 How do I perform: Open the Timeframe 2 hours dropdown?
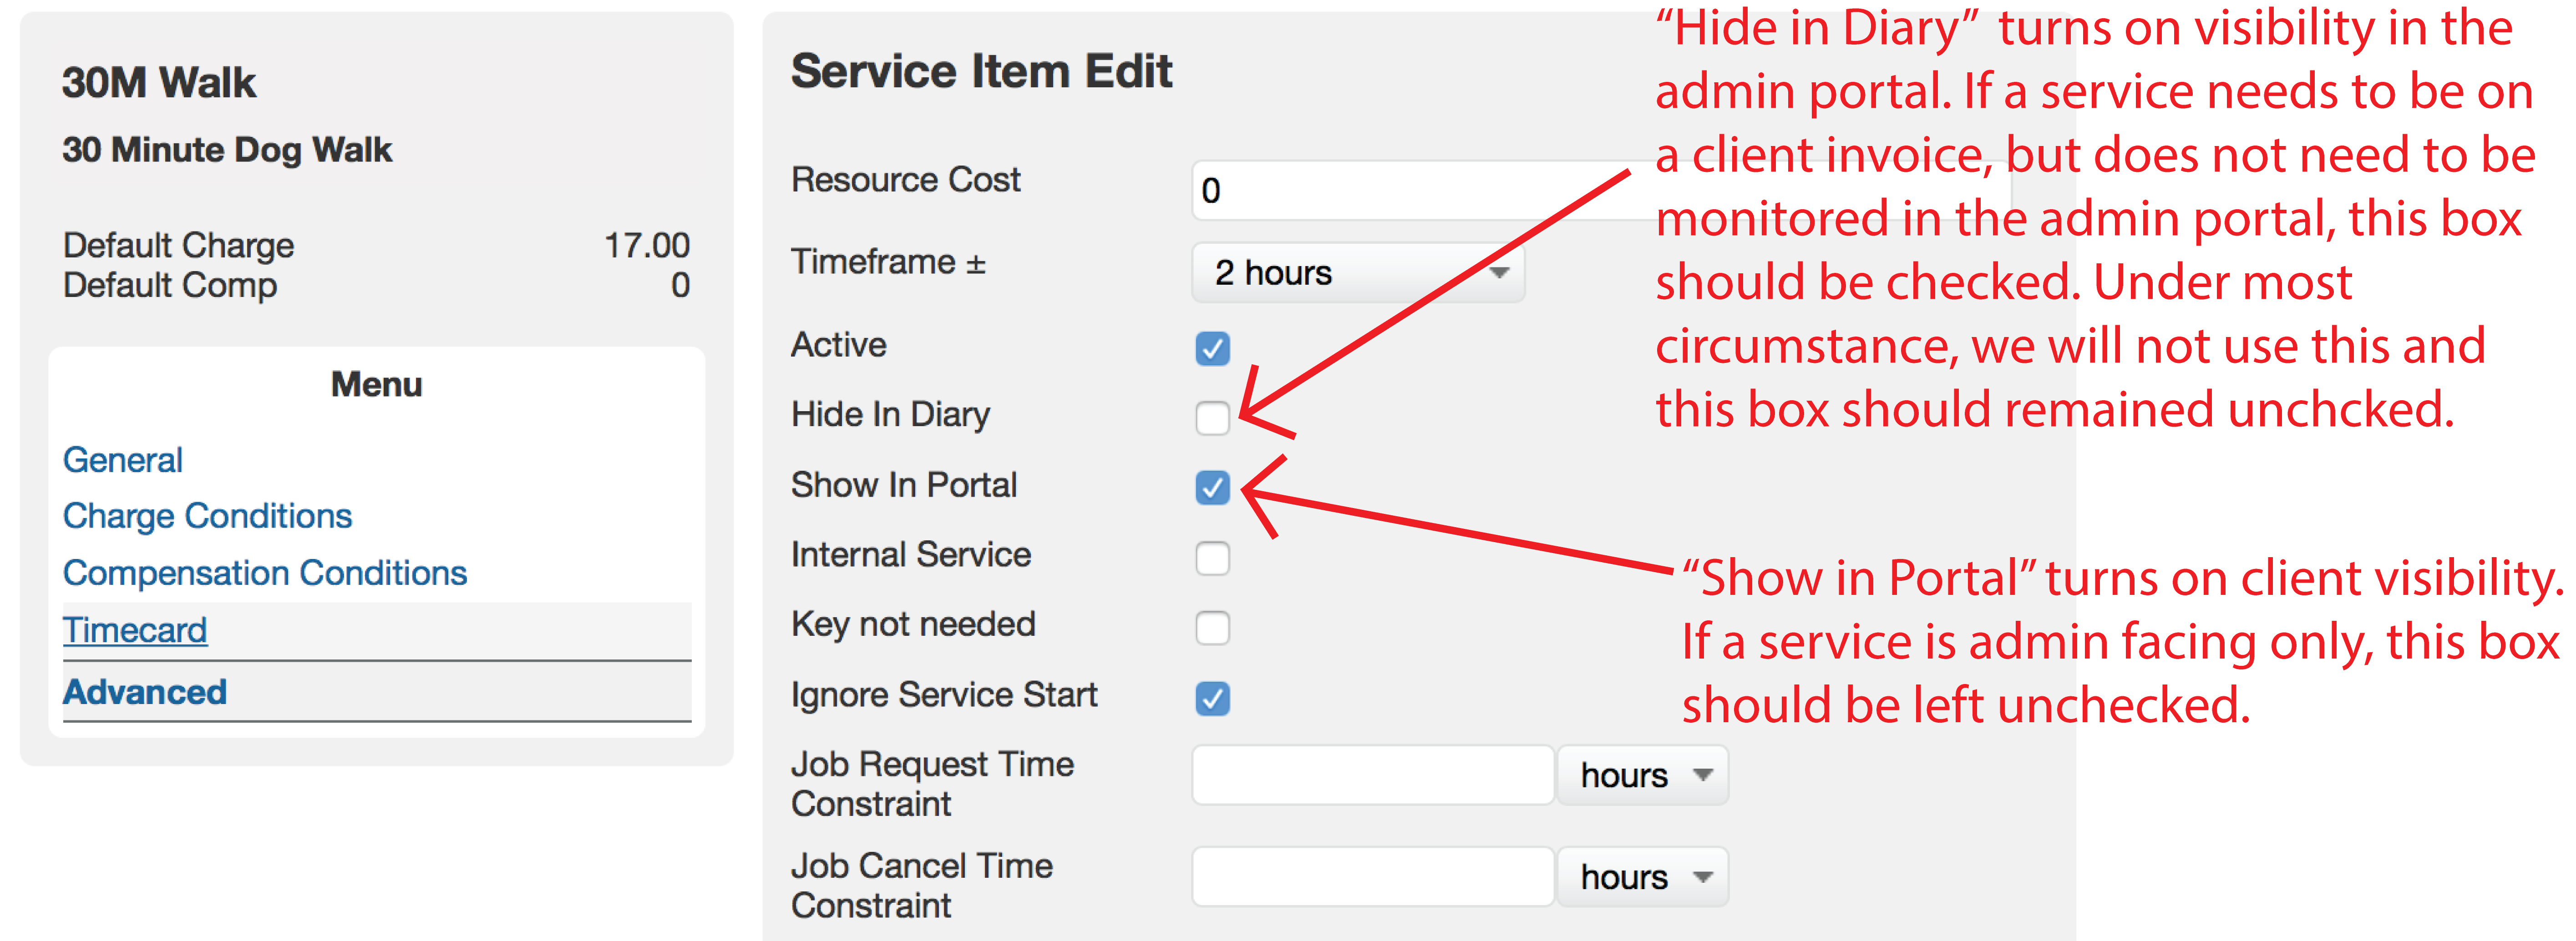(x=1358, y=273)
